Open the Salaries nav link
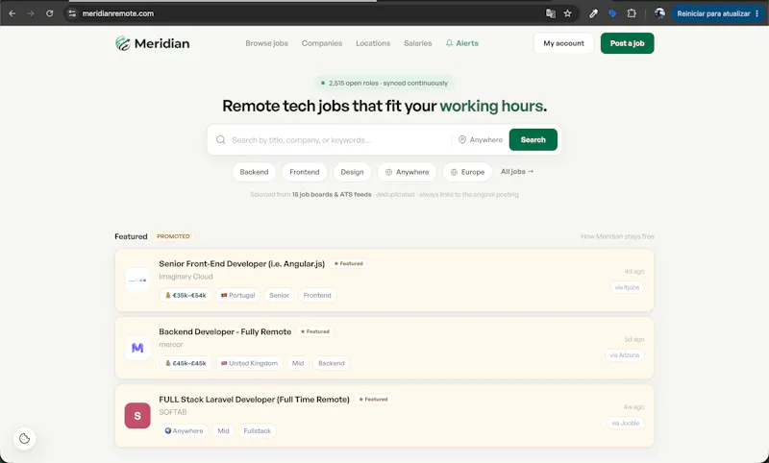This screenshot has height=463, width=769. [418, 43]
